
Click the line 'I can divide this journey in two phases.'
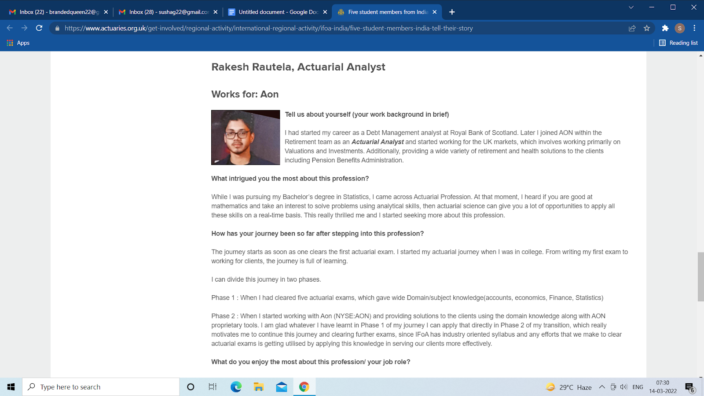click(266, 279)
